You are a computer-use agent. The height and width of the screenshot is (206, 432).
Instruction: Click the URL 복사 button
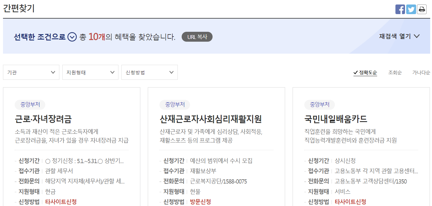(197, 37)
